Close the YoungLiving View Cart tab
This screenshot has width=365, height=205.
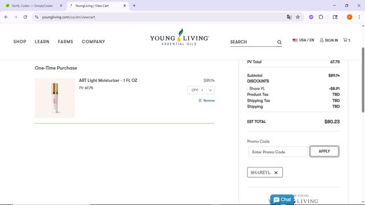pos(124,6)
